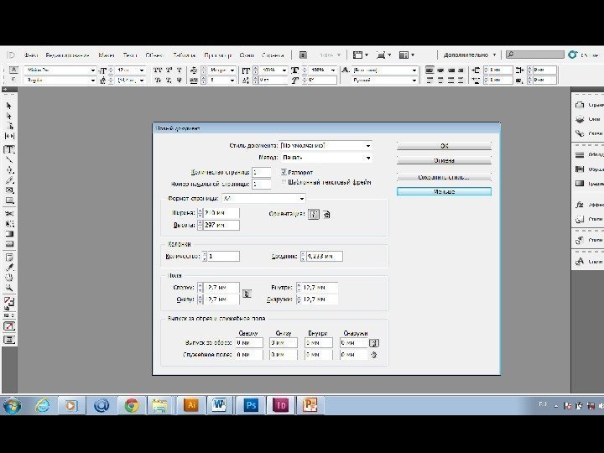
Task: Select the Free Transform tool
Action: pyautogui.click(x=9, y=223)
